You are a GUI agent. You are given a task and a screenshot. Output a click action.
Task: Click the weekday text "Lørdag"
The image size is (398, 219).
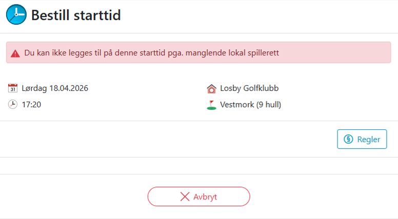click(x=34, y=88)
